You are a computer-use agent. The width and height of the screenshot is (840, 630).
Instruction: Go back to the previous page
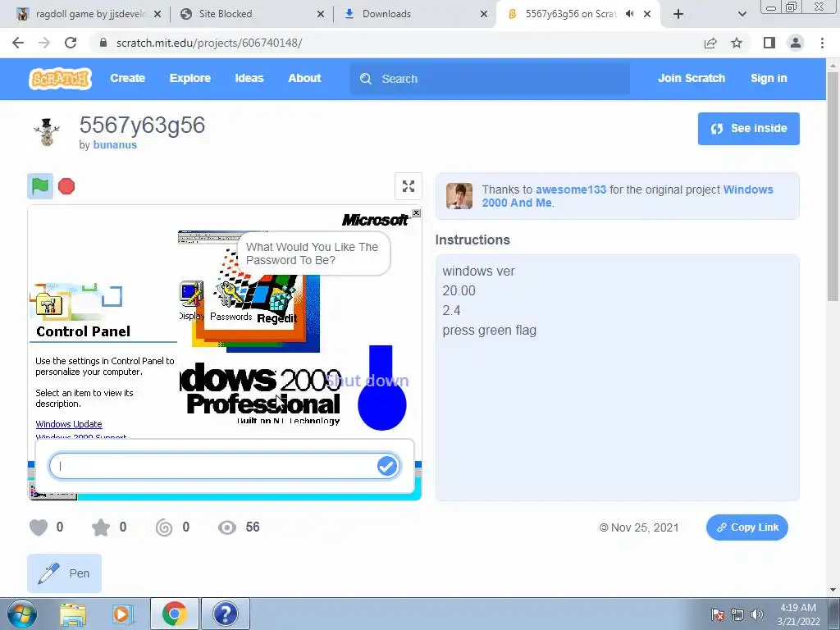tap(18, 43)
